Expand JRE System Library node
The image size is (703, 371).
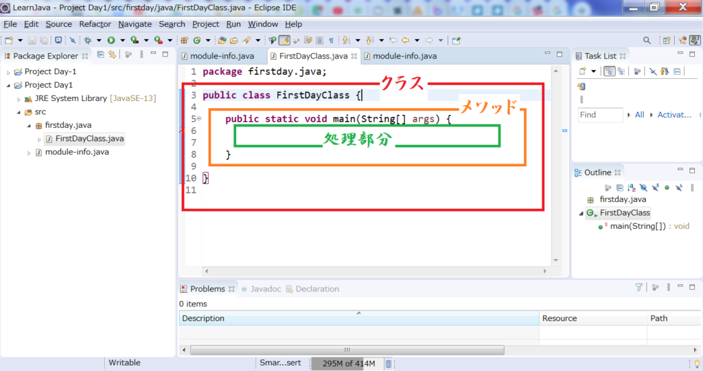(x=19, y=99)
